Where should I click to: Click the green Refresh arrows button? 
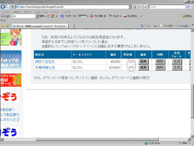[x=140, y=7]
